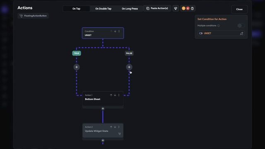Move Action 2 Update Widget State down
This screenshot has width=265, height=149.
point(115,127)
